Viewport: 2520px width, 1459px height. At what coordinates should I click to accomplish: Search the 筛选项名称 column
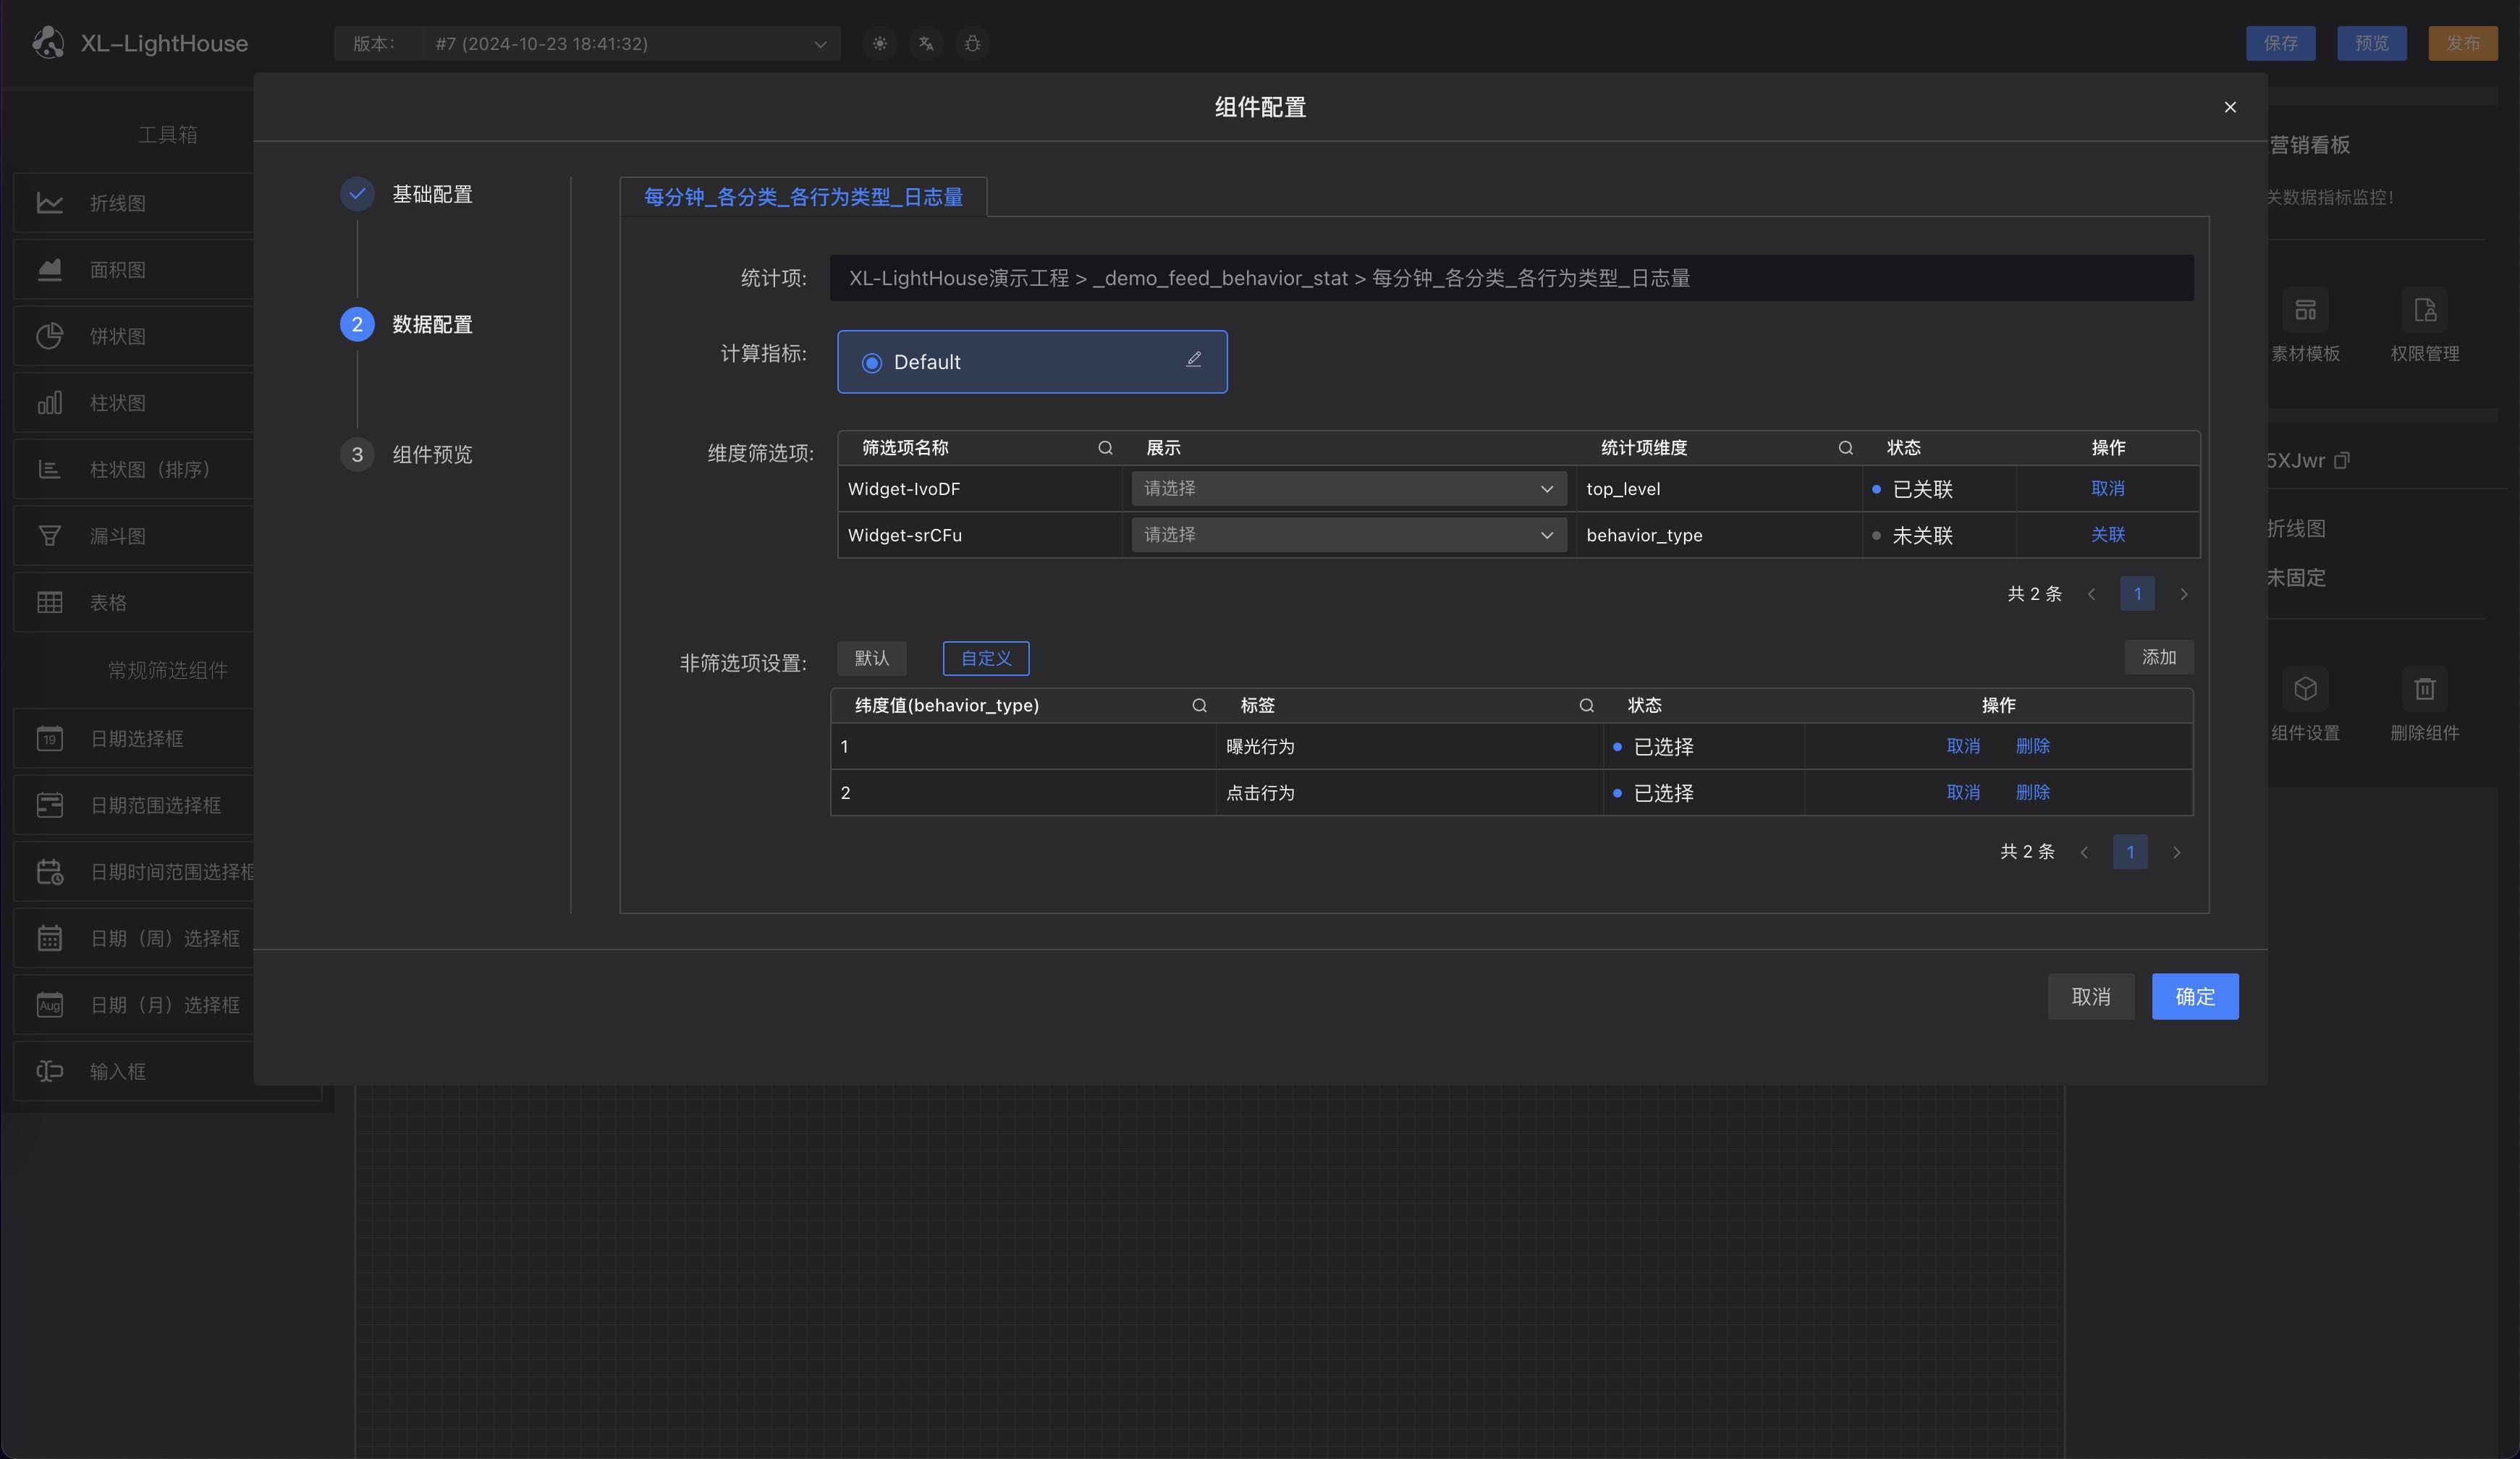tap(1105, 448)
